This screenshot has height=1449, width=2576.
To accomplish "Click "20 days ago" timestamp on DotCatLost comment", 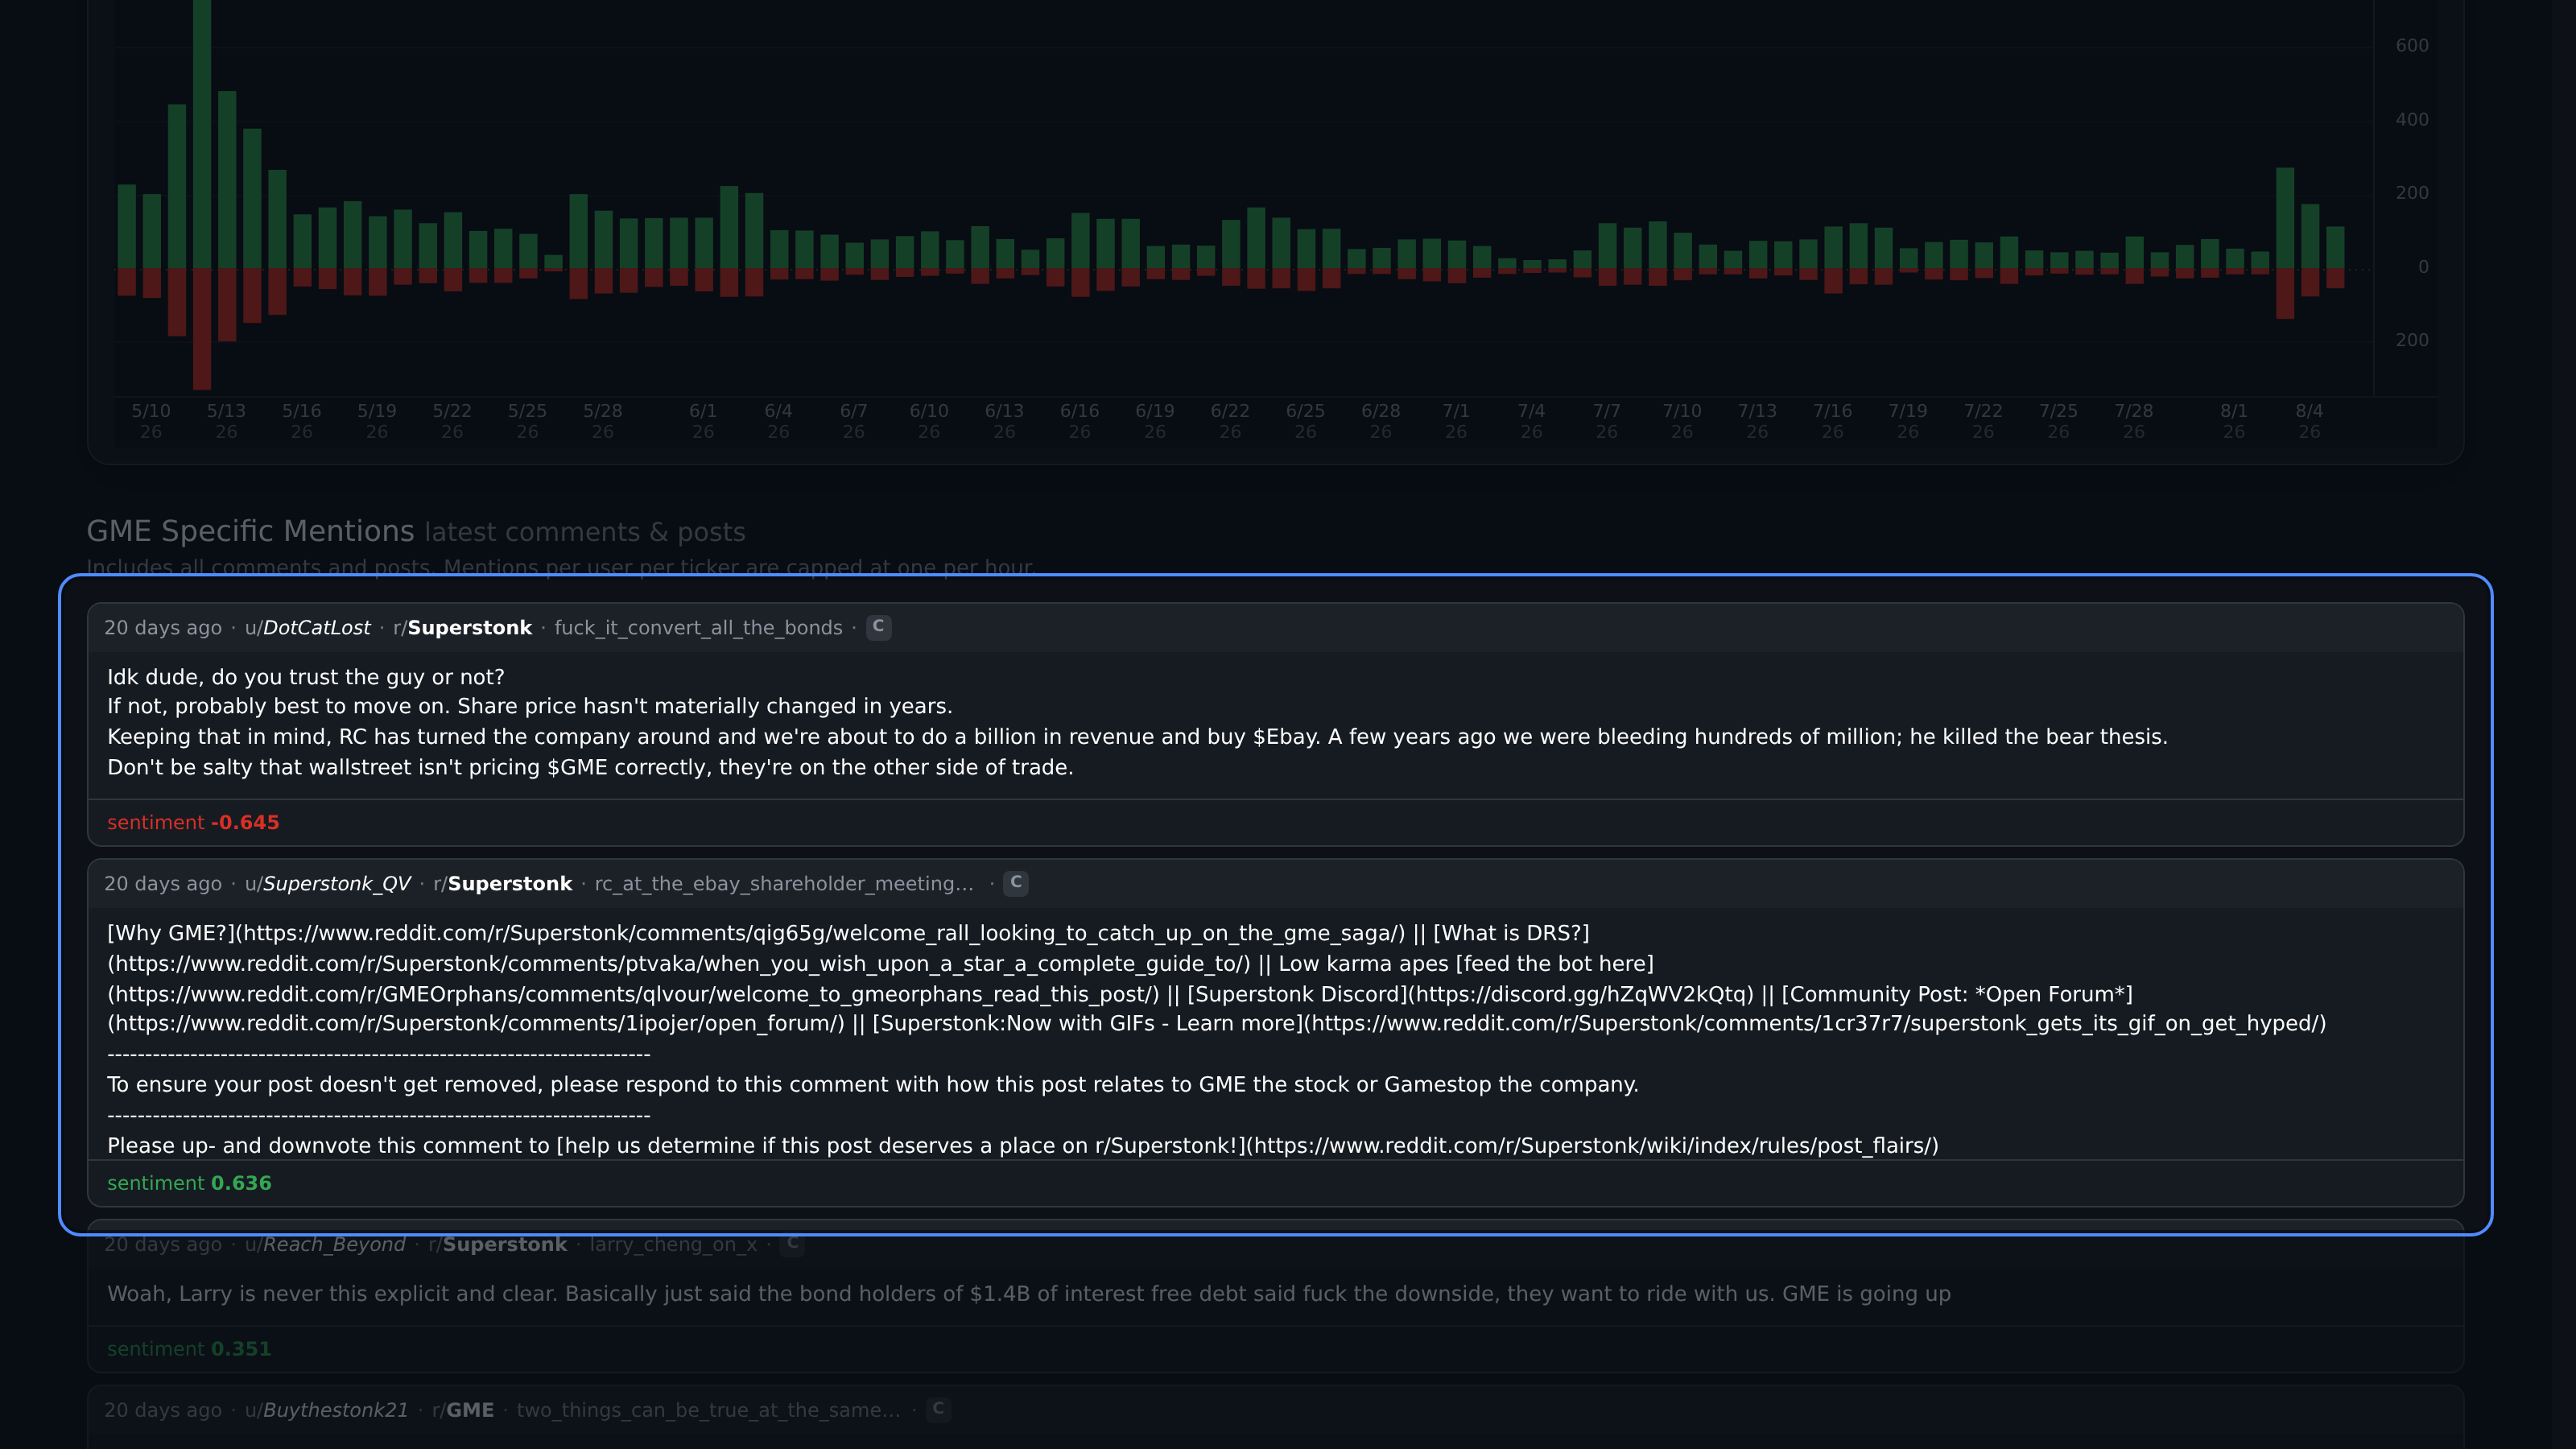I will click(x=163, y=628).
